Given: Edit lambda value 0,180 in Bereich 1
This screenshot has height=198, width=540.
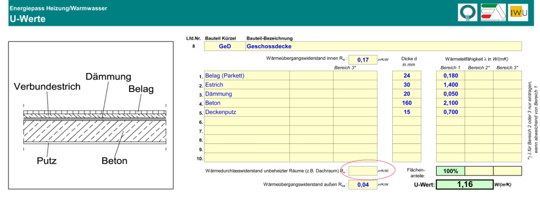Looking at the screenshot, I should pyautogui.click(x=450, y=76).
